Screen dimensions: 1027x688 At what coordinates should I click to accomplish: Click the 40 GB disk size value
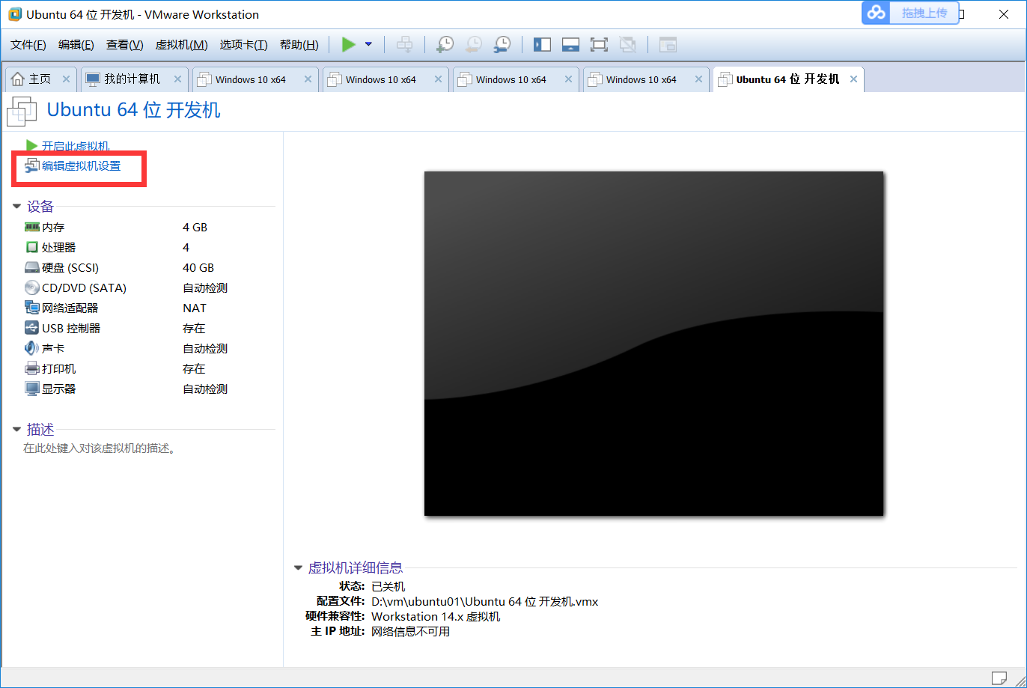pos(198,267)
